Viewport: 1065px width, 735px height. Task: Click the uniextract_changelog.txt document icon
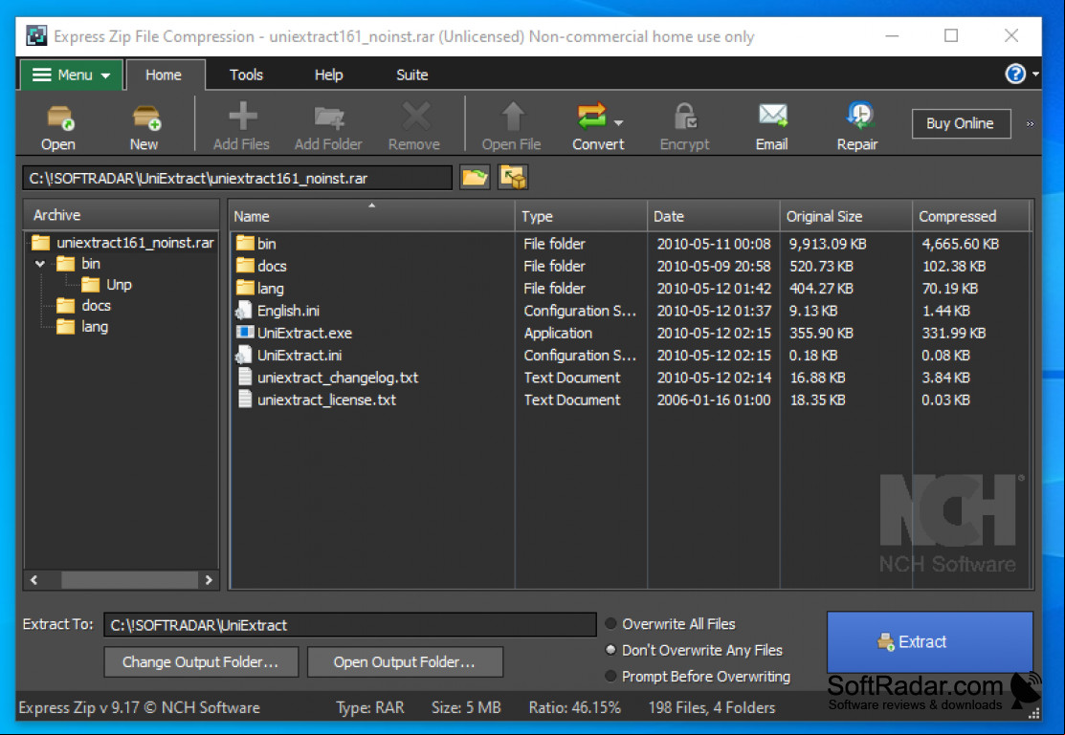point(245,378)
